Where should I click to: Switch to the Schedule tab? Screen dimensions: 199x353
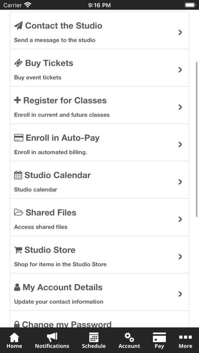coord(94,341)
